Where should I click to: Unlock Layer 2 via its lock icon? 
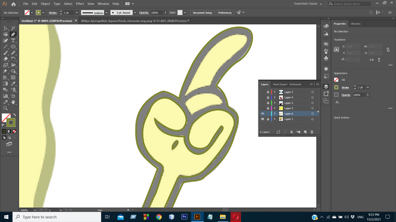(x=268, y=92)
